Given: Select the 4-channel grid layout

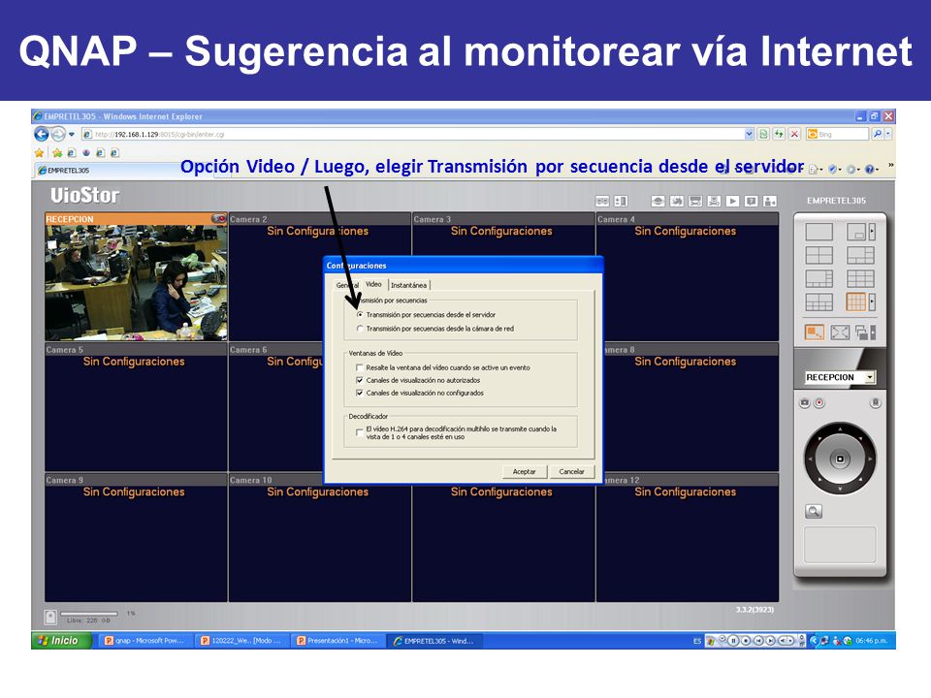Looking at the screenshot, I should point(819,255).
